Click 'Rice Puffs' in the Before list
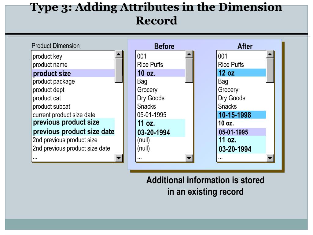The image size is (313, 235). coord(150,65)
